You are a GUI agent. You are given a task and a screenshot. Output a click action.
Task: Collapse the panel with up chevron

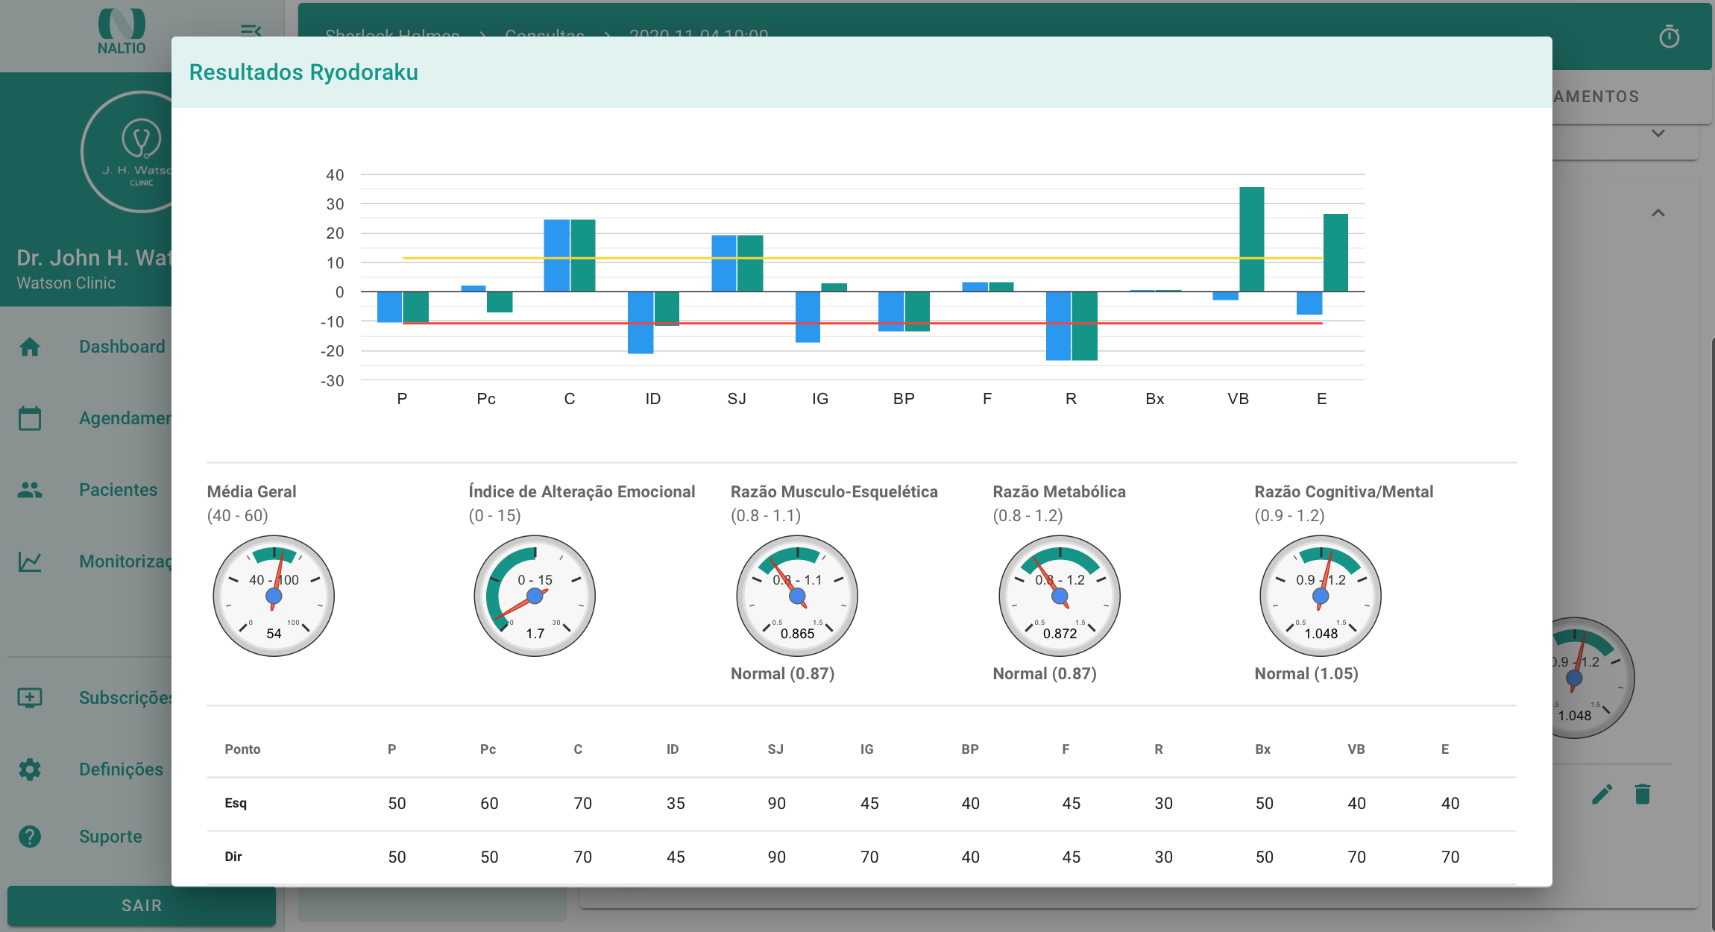1658,213
